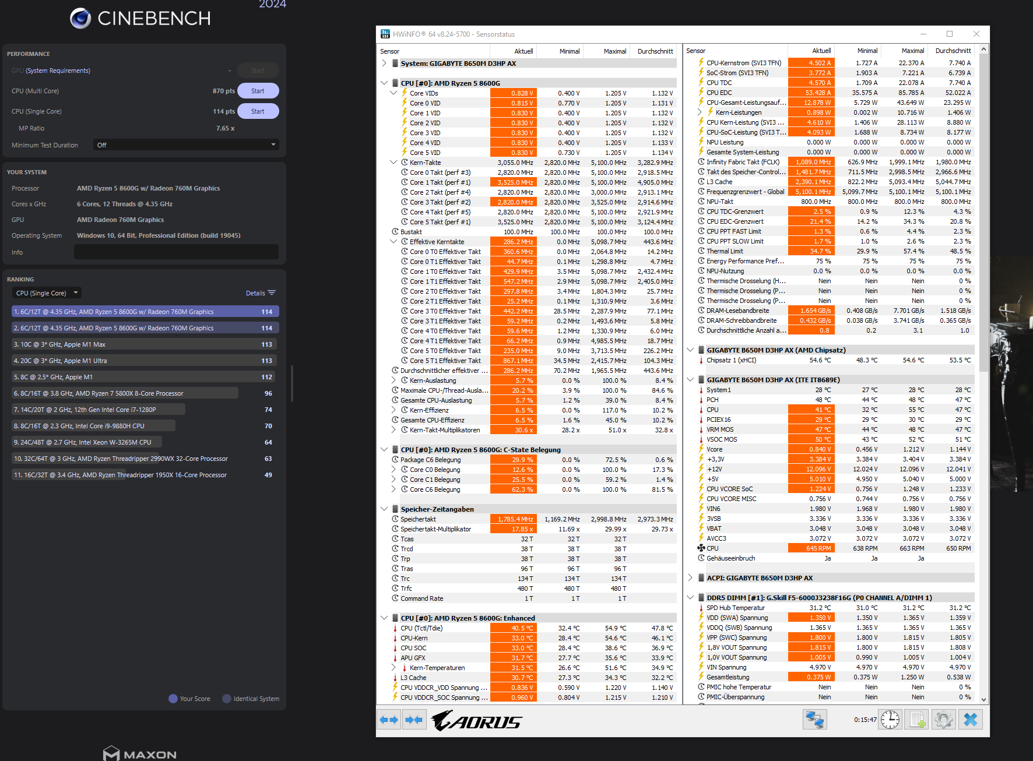Click the lightning icon next to Vcore
1033x761 pixels.
(x=701, y=449)
